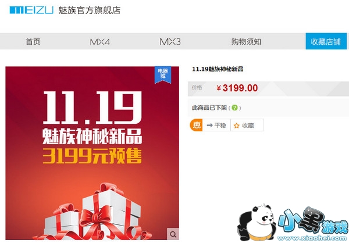
Task: Switch to the MX4 tab
Action: point(99,42)
